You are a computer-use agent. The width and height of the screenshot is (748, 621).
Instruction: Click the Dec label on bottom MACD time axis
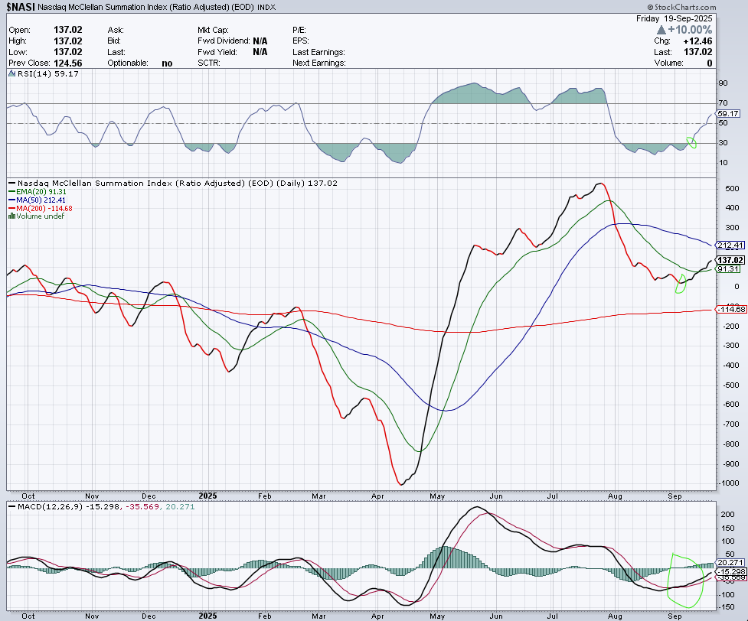[x=149, y=616]
